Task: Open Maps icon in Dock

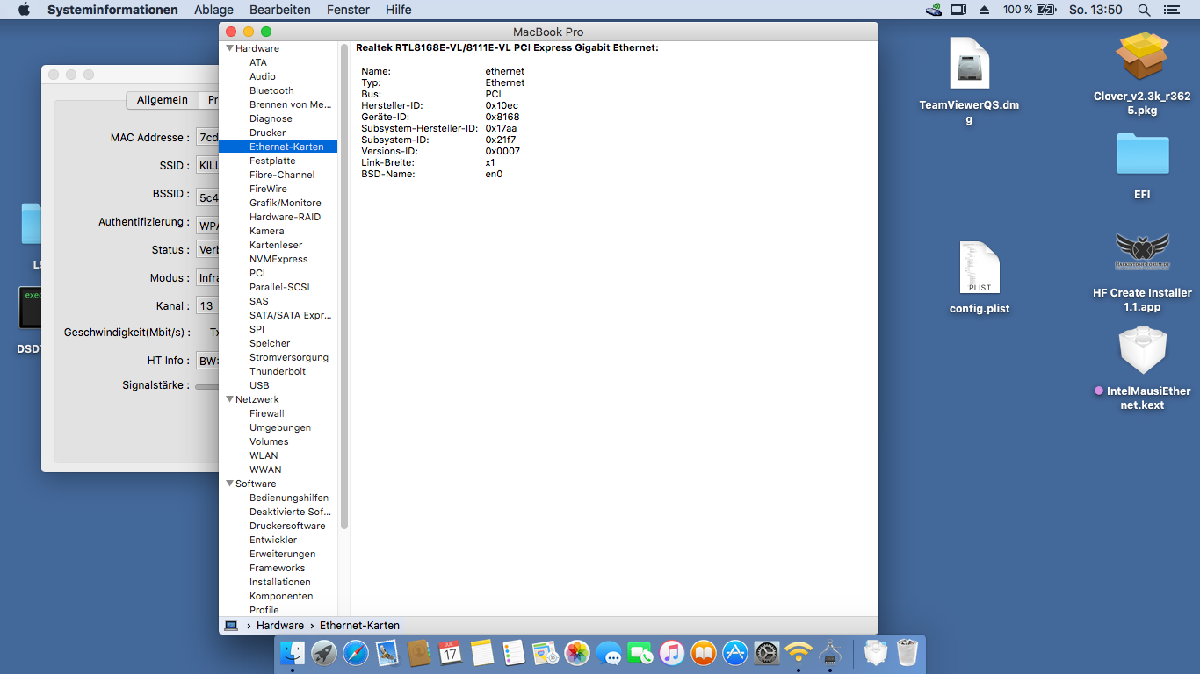Action: click(x=546, y=653)
